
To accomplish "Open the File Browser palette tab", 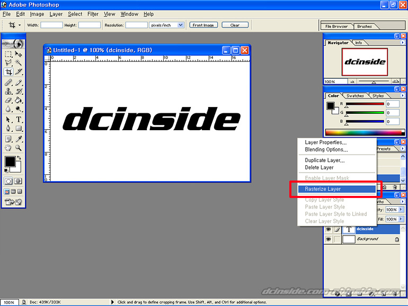I will click(336, 26).
